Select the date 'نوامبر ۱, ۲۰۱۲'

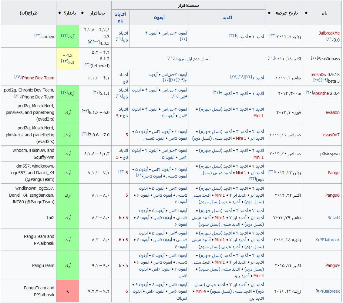(288, 78)
